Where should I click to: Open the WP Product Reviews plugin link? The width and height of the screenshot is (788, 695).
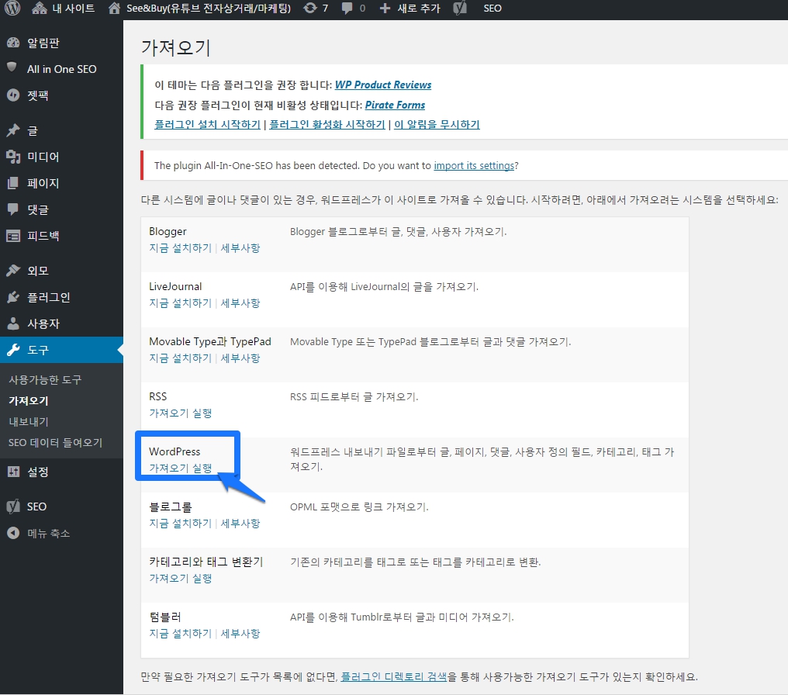point(382,85)
